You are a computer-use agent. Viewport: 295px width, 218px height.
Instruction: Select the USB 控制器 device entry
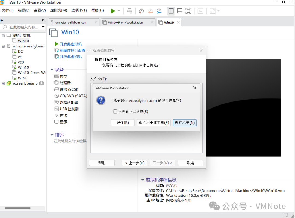click(x=69, y=109)
